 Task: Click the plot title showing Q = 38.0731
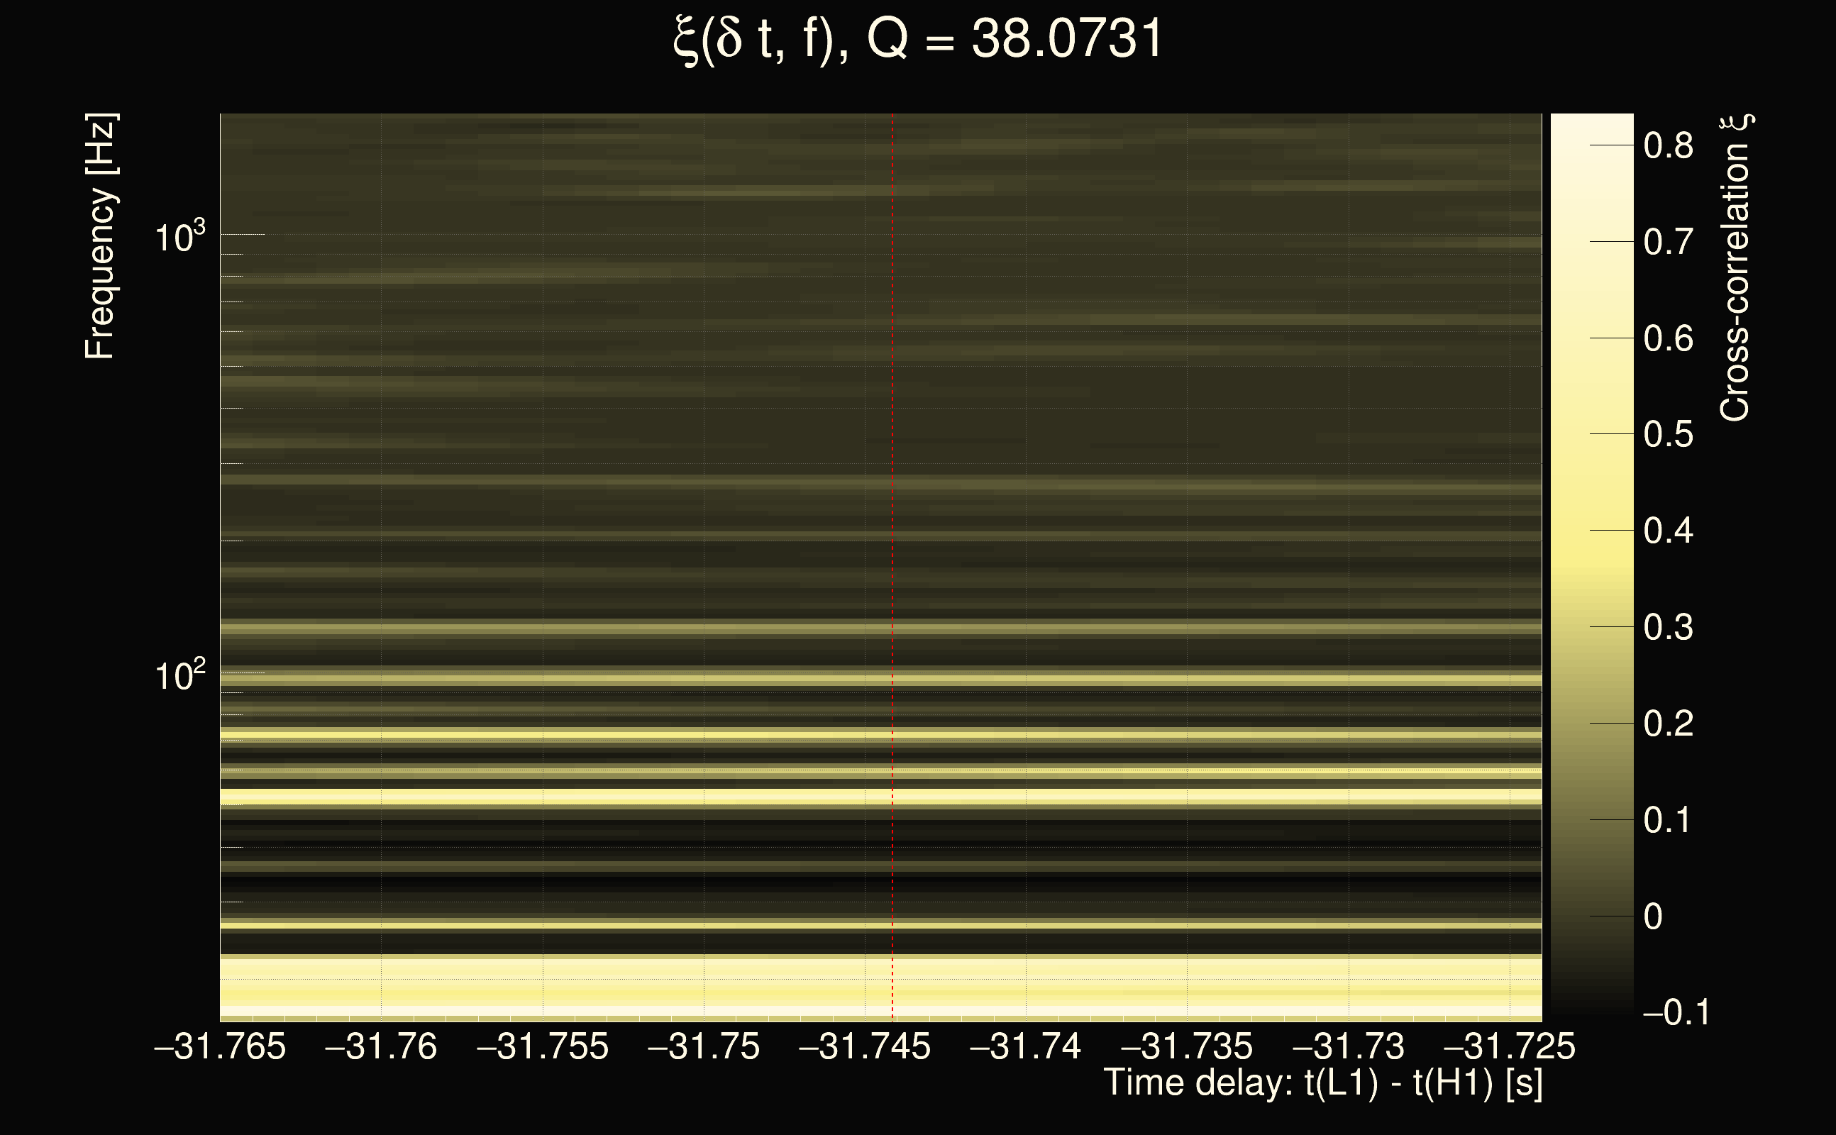pyautogui.click(x=917, y=39)
